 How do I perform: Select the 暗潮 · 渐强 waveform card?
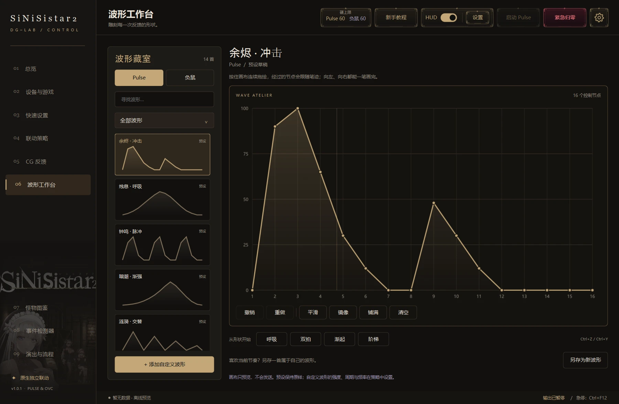(x=162, y=290)
